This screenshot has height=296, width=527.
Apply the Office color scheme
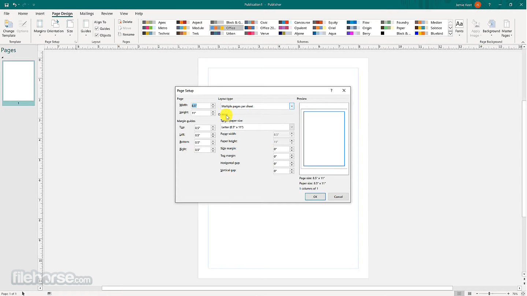[x=226, y=28]
